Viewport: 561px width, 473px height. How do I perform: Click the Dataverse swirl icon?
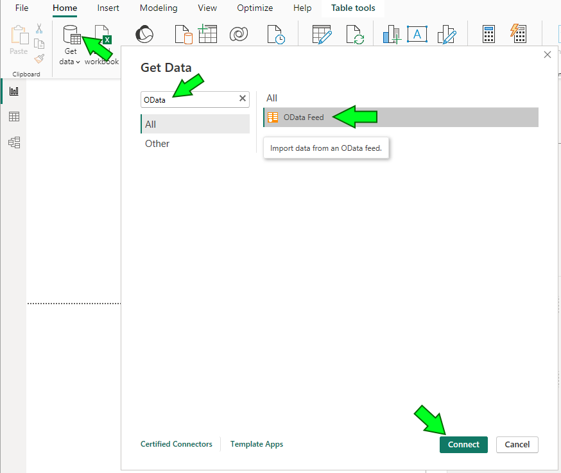[239, 35]
